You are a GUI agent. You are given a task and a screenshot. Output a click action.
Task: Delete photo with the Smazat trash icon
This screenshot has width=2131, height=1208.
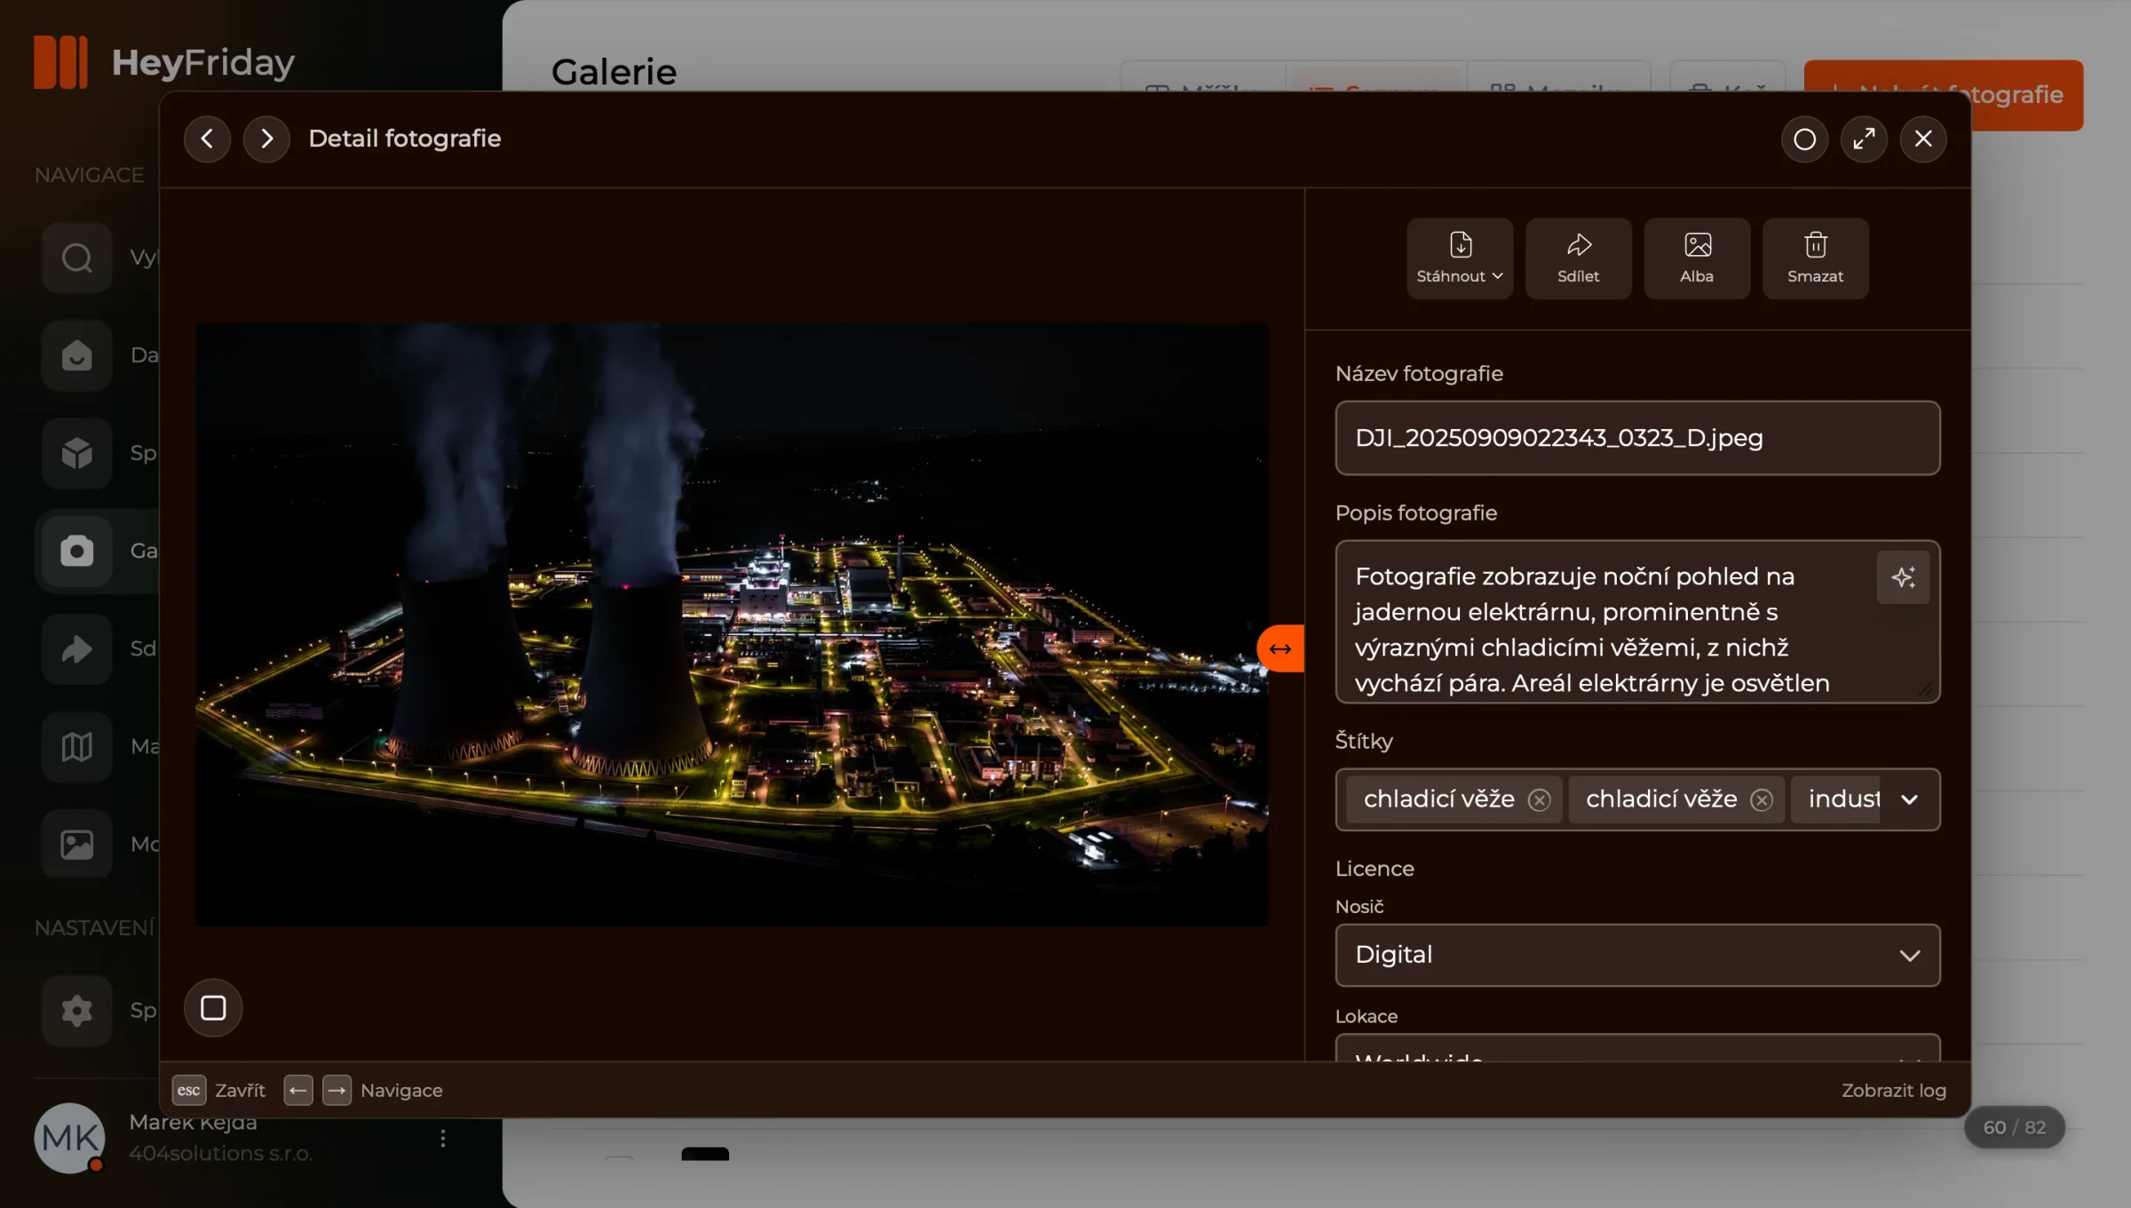pos(1815,258)
